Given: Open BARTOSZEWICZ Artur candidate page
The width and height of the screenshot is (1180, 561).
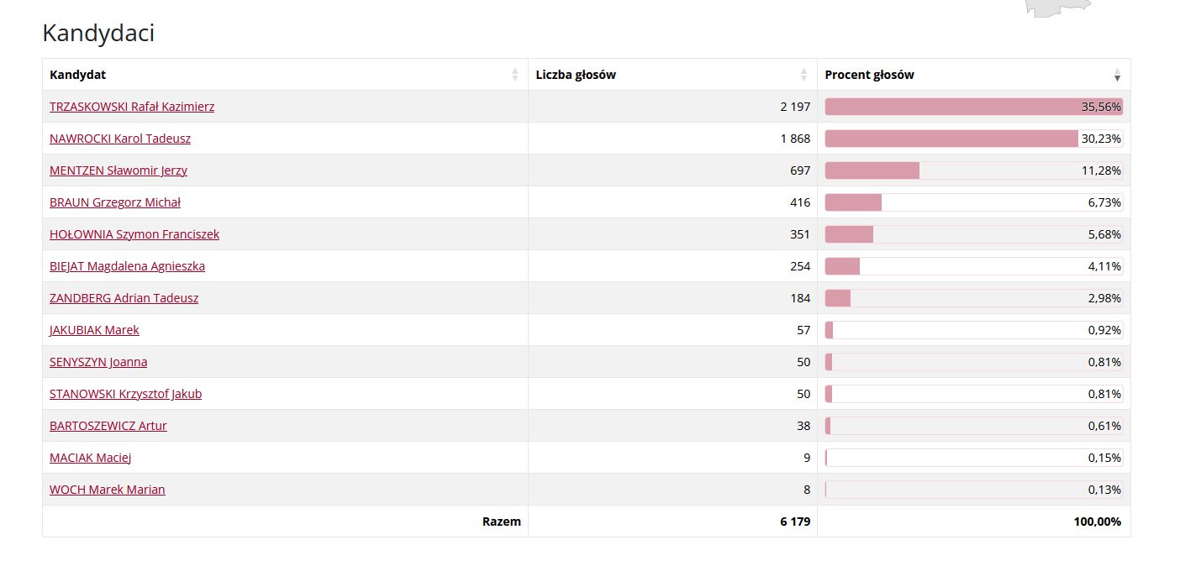Looking at the screenshot, I should pyautogui.click(x=108, y=426).
